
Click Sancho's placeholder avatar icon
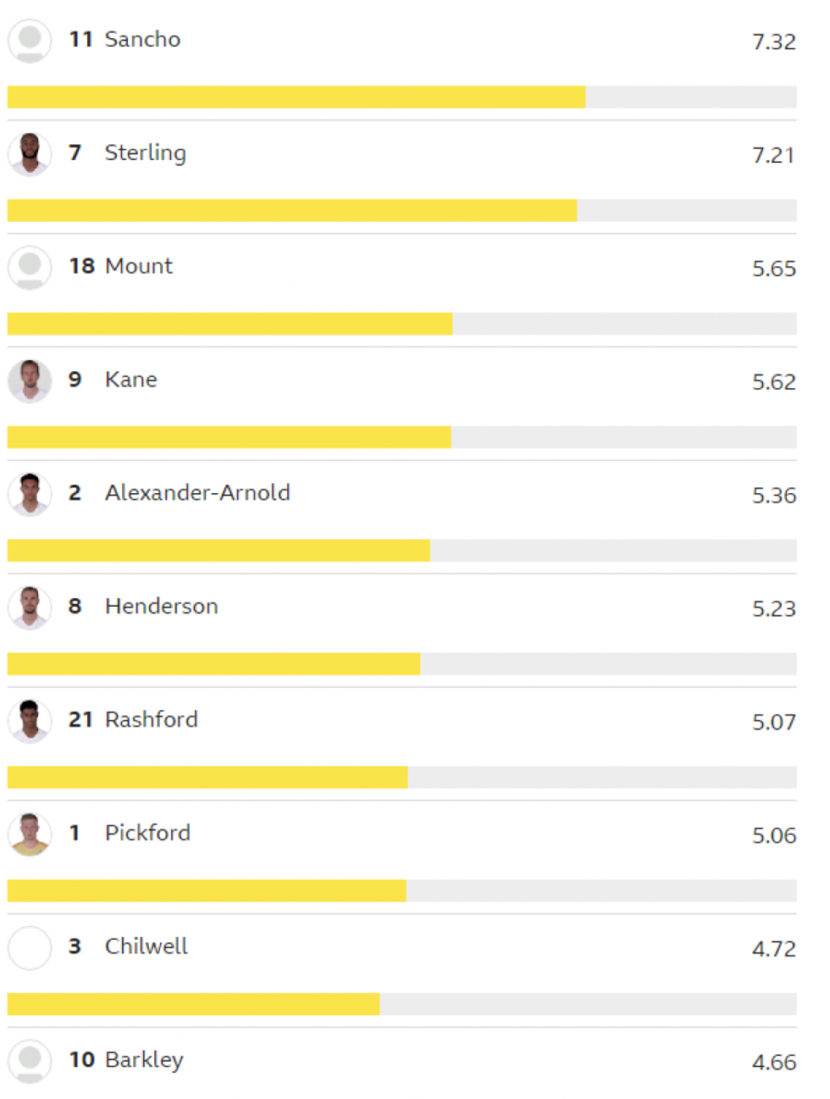(x=30, y=41)
